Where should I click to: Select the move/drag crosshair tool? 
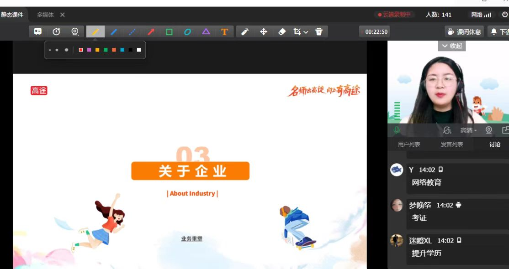pos(264,32)
